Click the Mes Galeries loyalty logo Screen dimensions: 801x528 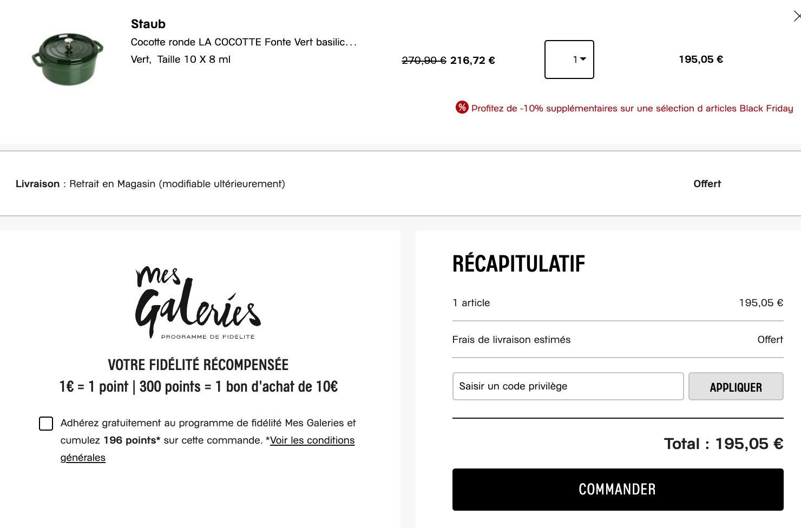pyautogui.click(x=198, y=303)
